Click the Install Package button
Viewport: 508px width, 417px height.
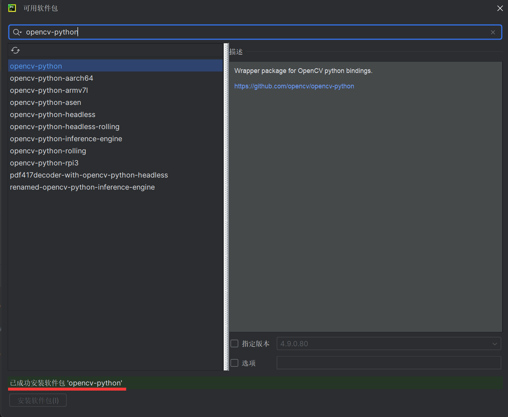click(x=38, y=400)
